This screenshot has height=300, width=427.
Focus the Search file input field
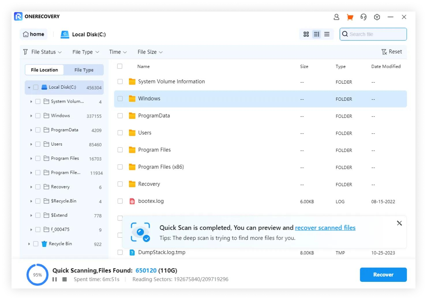(x=373, y=34)
